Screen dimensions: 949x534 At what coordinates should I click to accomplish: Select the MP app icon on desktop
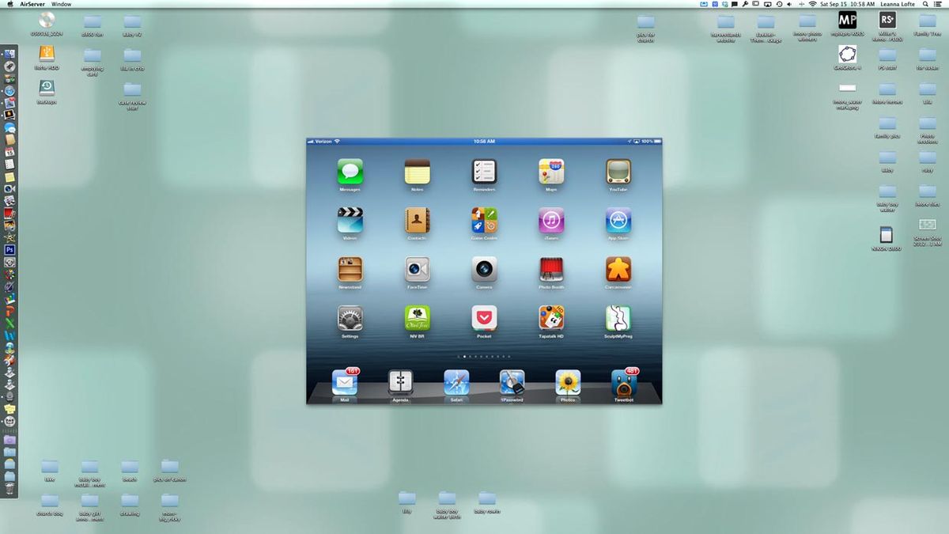pos(847,20)
